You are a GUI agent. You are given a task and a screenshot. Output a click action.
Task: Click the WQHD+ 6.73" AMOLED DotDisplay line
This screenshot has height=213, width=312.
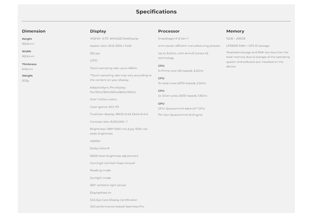pyautogui.click(x=114, y=38)
